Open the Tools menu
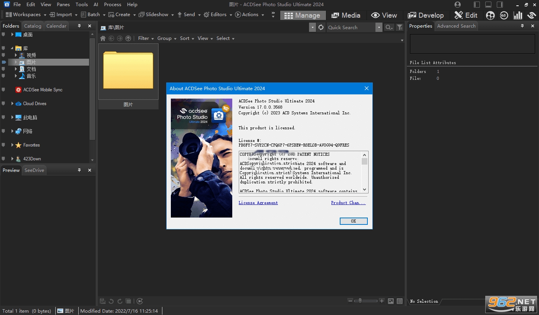Viewport: 539px width, 315px height. [82, 5]
